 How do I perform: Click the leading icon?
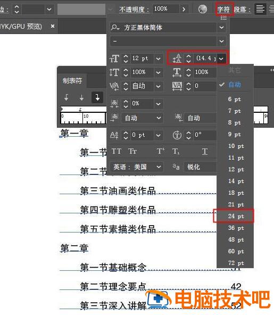[177, 59]
